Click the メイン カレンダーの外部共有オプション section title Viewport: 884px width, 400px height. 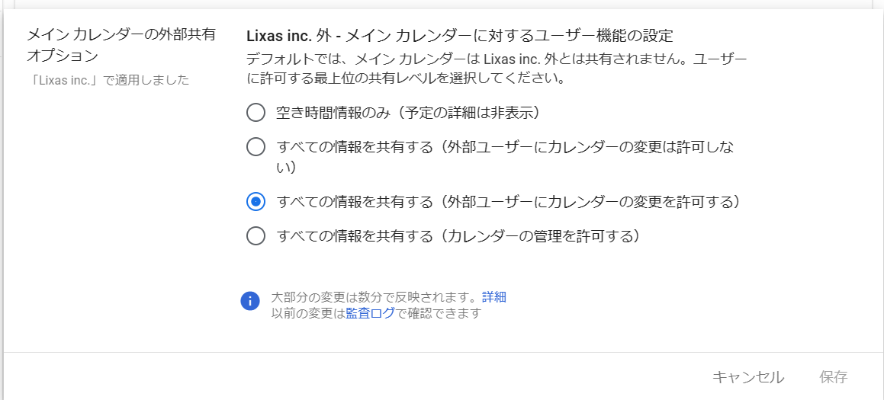click(121, 45)
